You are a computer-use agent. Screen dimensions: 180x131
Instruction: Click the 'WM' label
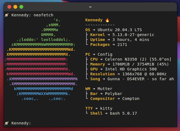88,89
